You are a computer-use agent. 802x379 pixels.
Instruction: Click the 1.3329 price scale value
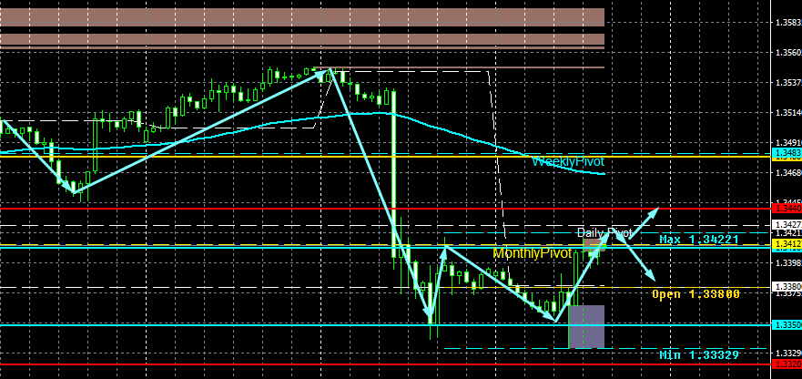(x=788, y=353)
